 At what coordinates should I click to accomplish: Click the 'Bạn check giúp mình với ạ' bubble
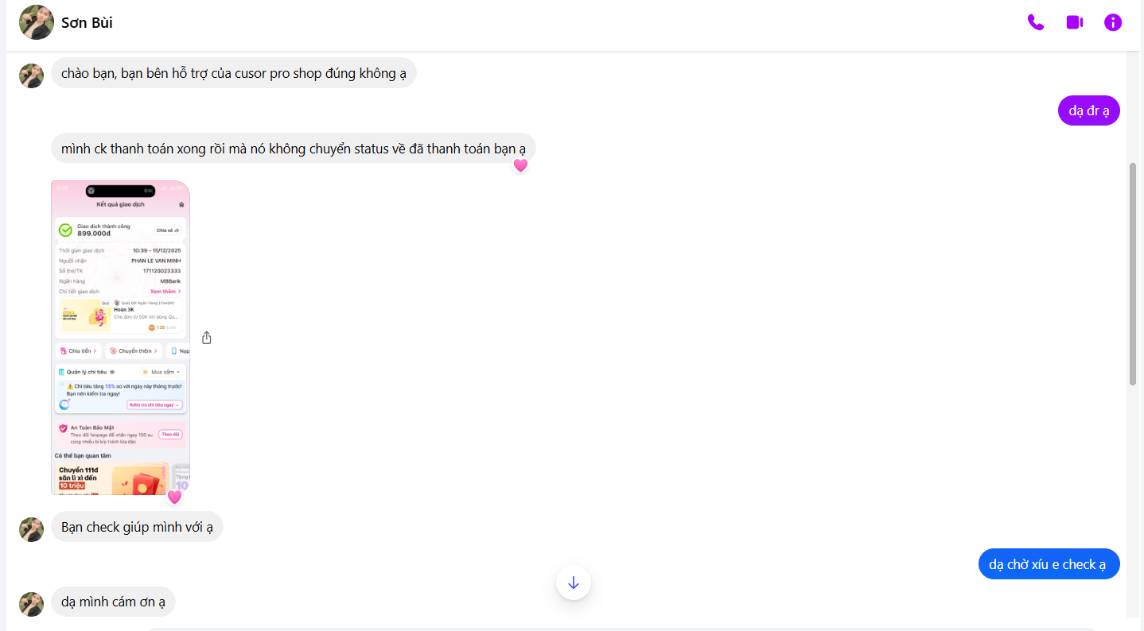tap(137, 527)
